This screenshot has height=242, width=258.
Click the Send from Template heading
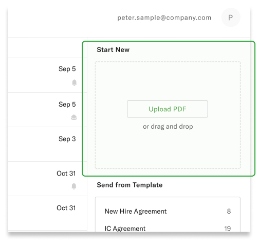click(130, 185)
